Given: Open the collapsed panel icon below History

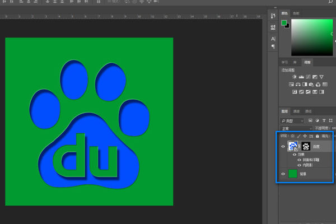Looking at the screenshot, I should coord(273,27).
